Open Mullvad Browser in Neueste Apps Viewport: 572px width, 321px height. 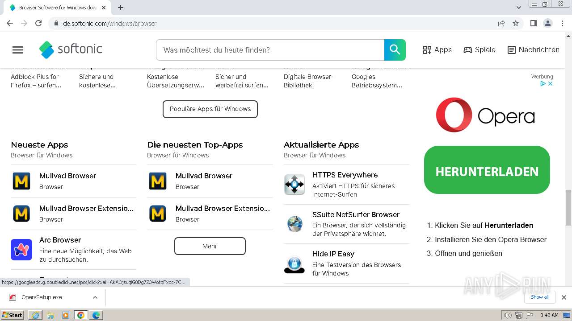pos(67,176)
